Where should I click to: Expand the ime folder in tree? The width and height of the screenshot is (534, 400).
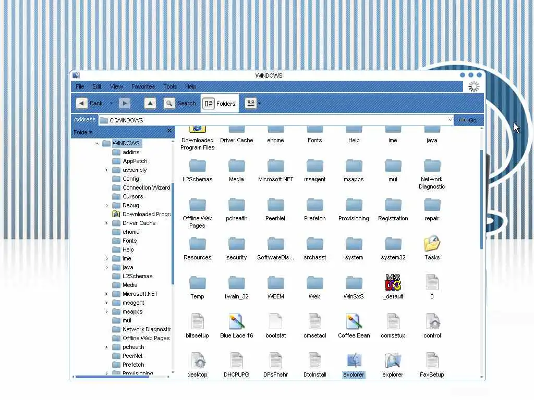[x=106, y=258]
